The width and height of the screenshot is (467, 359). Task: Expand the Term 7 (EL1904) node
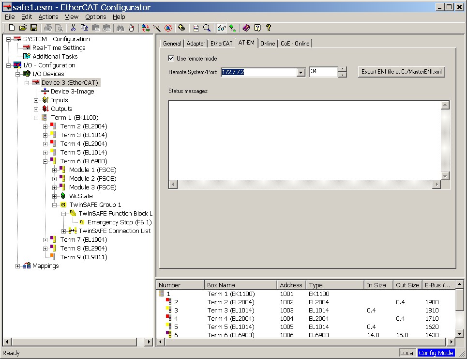[45, 240]
